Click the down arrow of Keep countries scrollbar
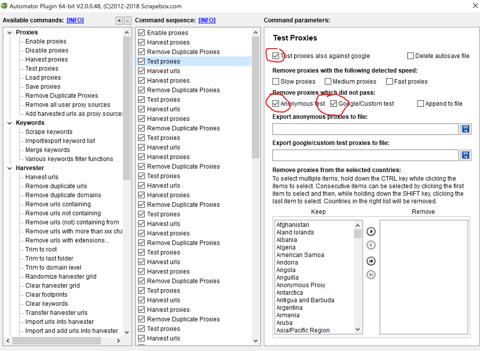This screenshot has width=480, height=351. [x=358, y=329]
